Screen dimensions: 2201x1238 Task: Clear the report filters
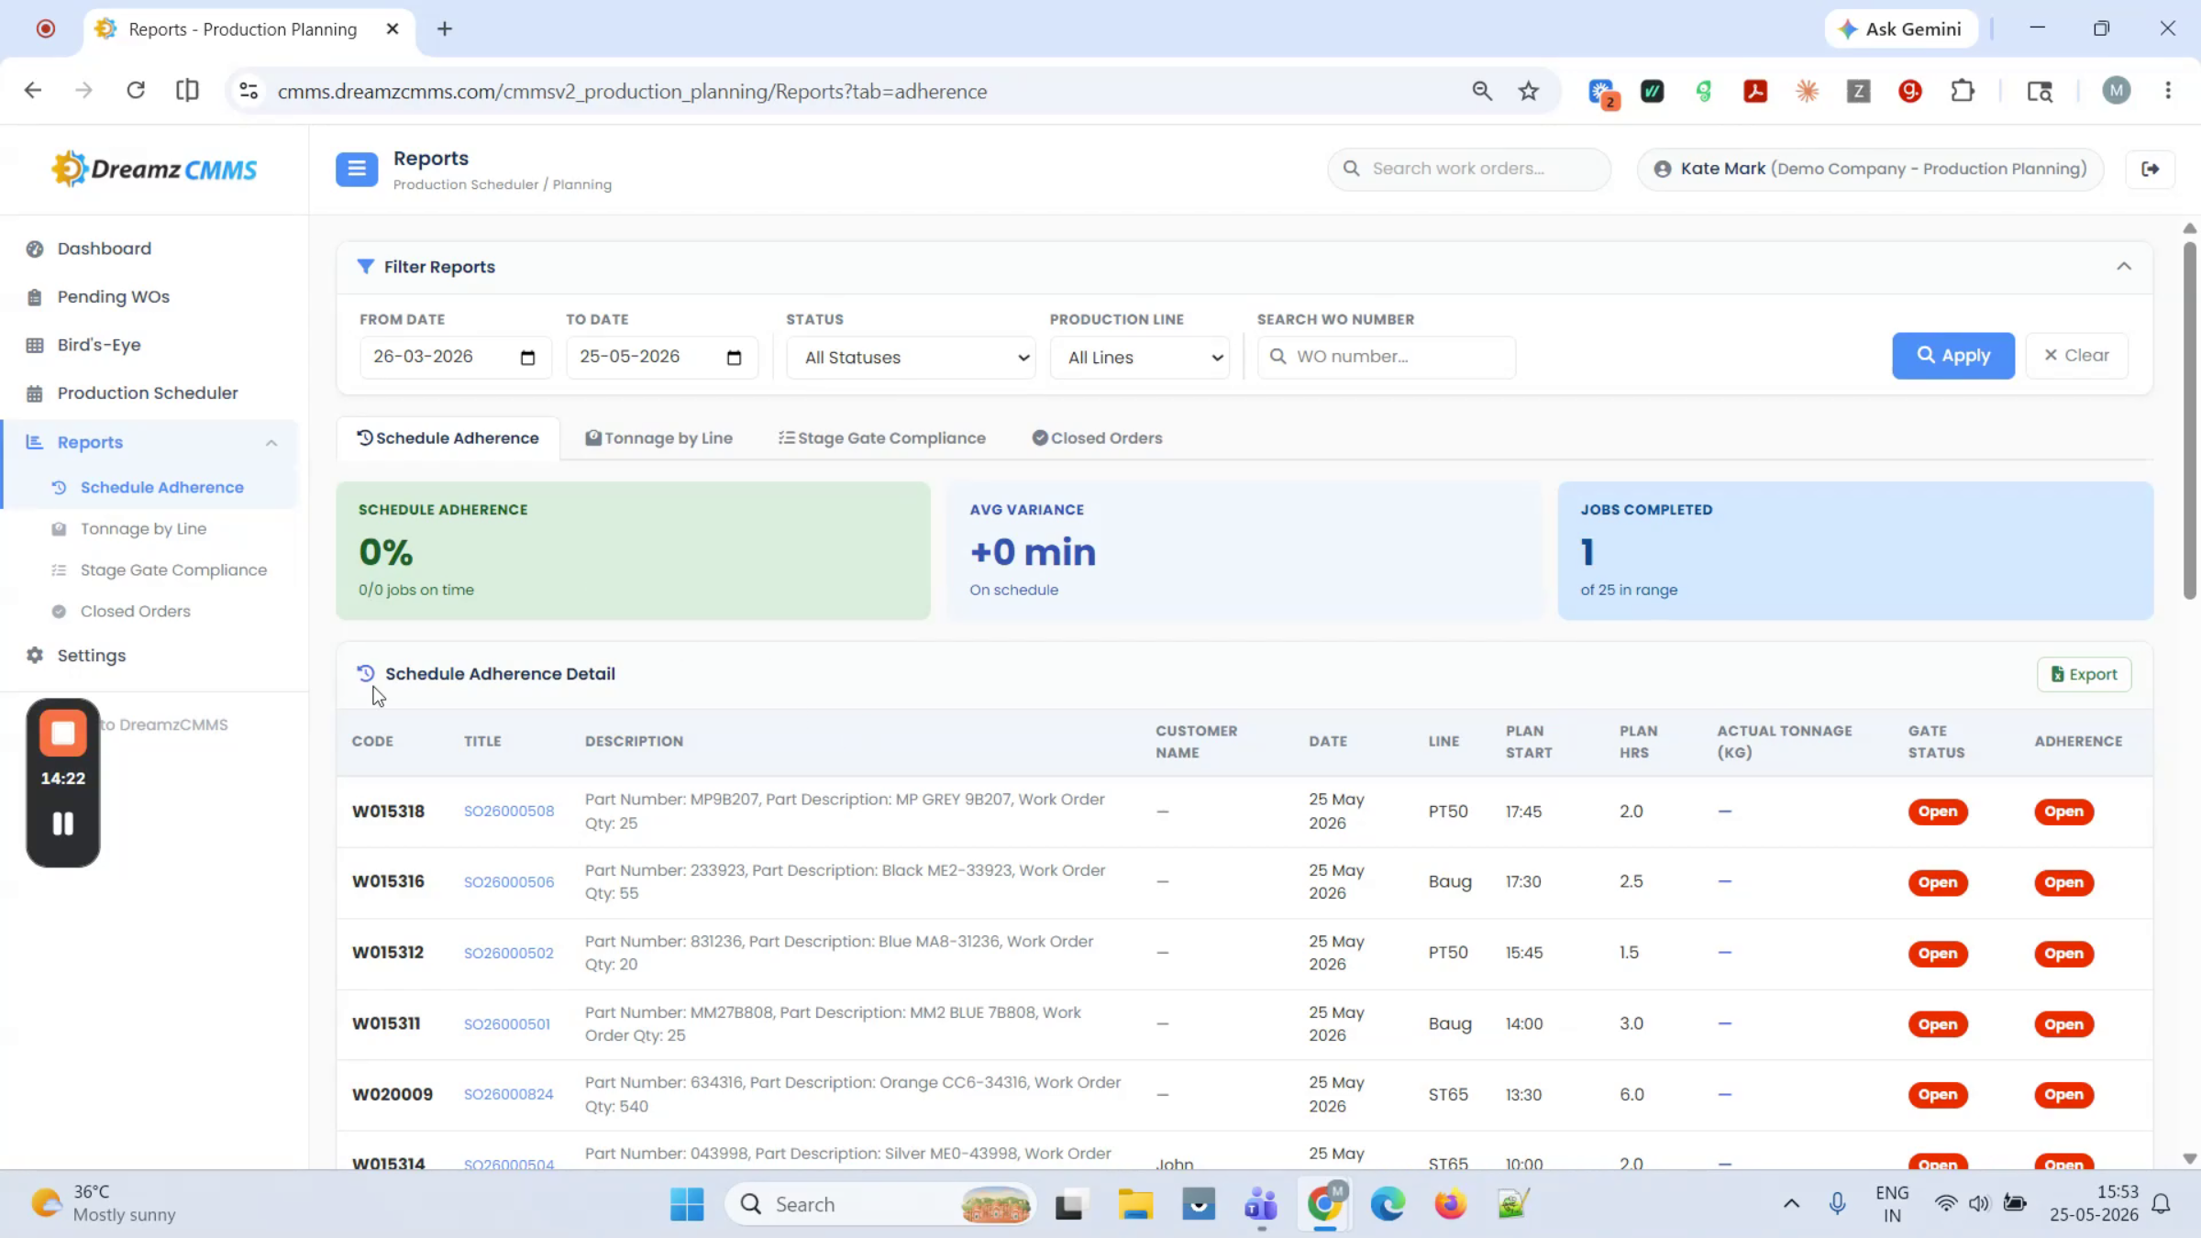[x=2077, y=356]
